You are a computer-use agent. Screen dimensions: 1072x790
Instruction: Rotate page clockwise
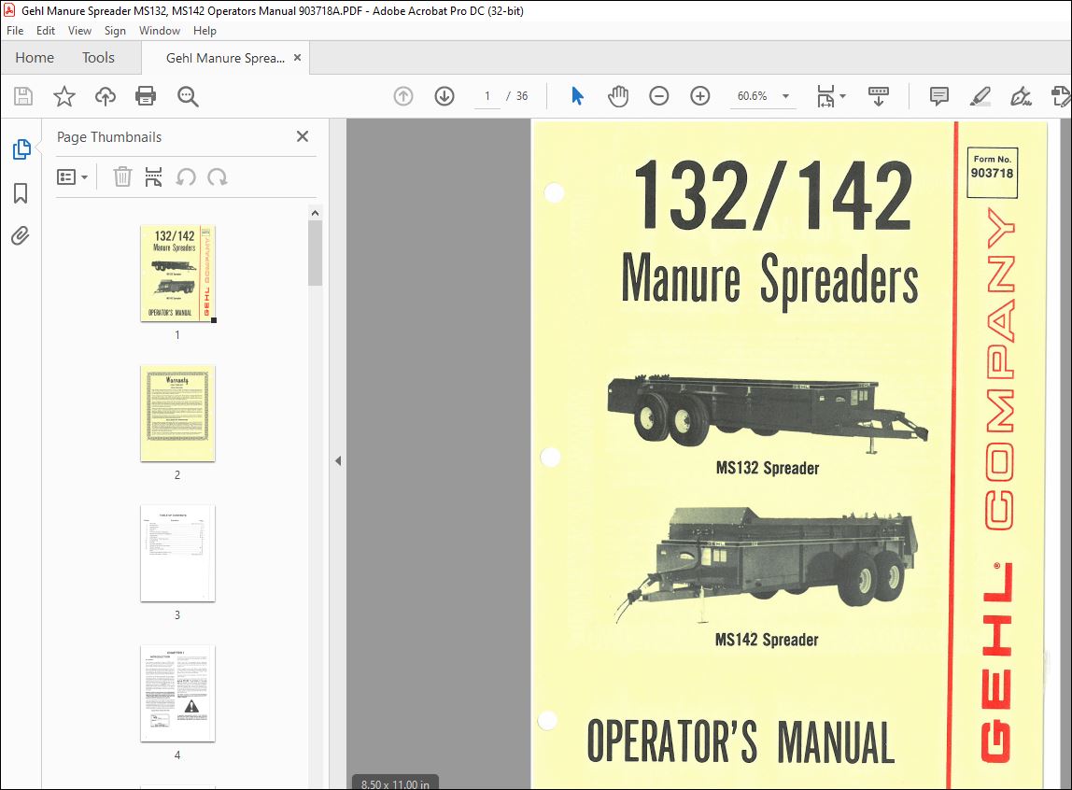pyautogui.click(x=218, y=177)
